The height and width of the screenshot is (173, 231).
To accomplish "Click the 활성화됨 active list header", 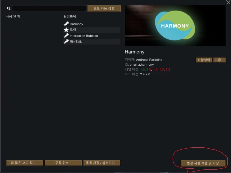I will point(70,16).
